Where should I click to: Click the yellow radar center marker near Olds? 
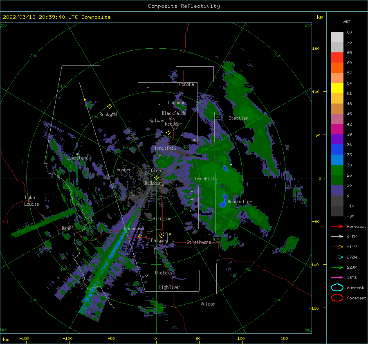tap(156, 178)
